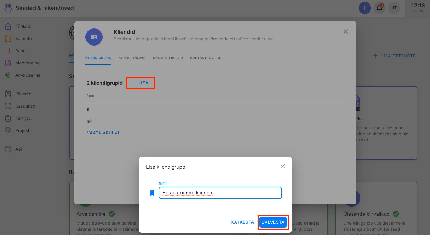Click the blue plus button in header

(x=364, y=8)
